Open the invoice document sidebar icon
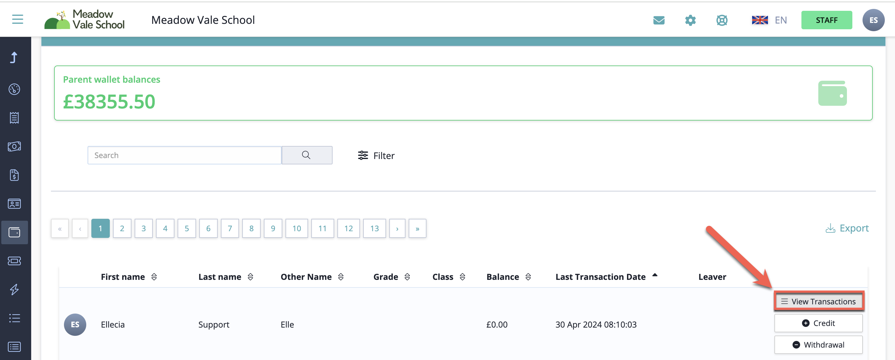 14,175
